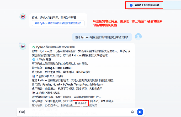Image resolution: width=181 pixels, height=117 pixels.
Task: Select line 应用场景: 商业报表、机器学习模型
Action: point(67,89)
